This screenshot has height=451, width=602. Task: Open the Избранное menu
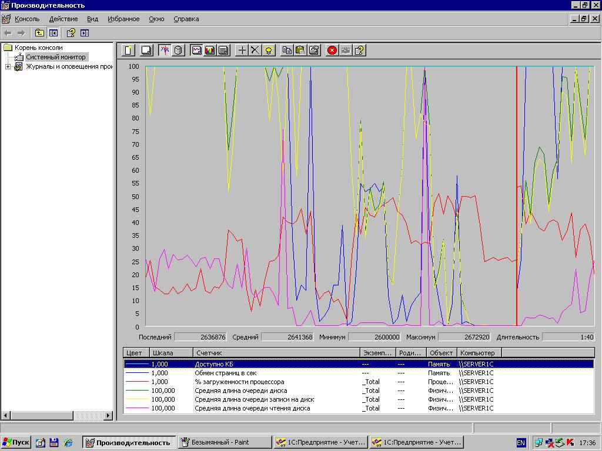click(123, 19)
